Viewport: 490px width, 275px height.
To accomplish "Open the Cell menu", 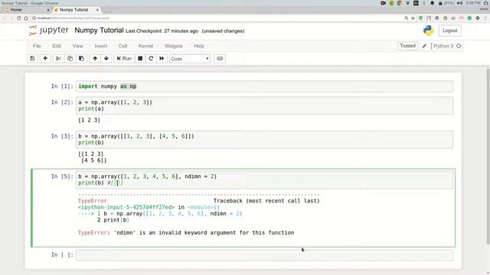I will 122,46.
